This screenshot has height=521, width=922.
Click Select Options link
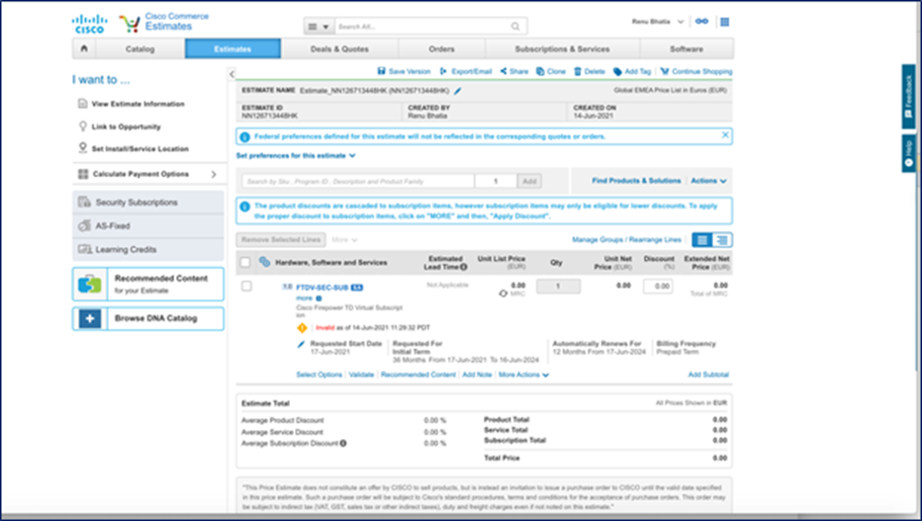tap(319, 375)
